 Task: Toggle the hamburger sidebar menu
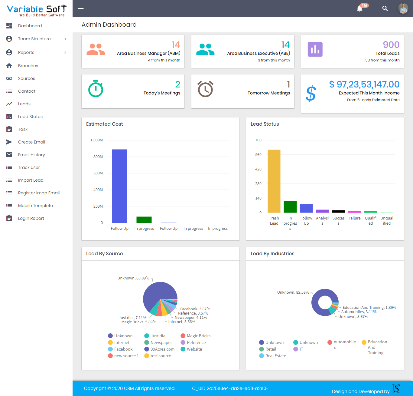[x=81, y=8]
